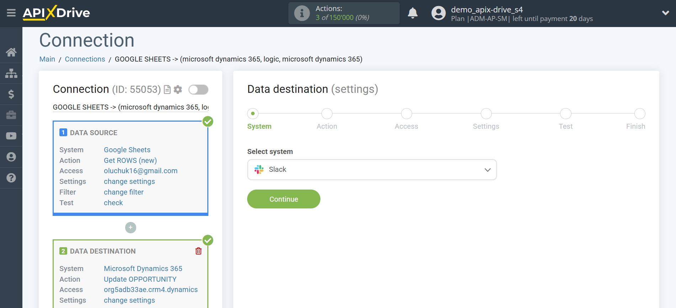Click the DATA SOURCE header
Screen dimensions: 676x308
pyautogui.click(x=94, y=133)
